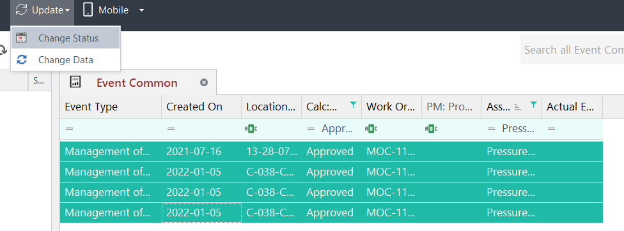Open the Calc filter equals operator

point(311,129)
